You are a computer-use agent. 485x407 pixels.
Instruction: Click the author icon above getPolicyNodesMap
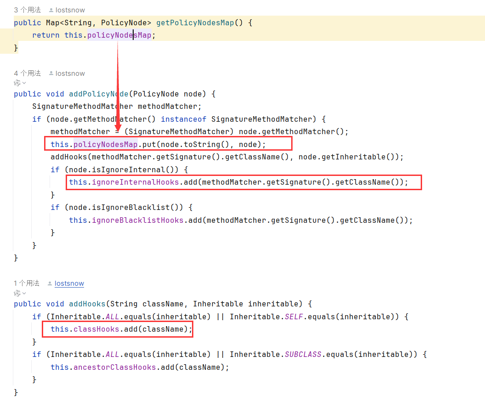pos(50,10)
